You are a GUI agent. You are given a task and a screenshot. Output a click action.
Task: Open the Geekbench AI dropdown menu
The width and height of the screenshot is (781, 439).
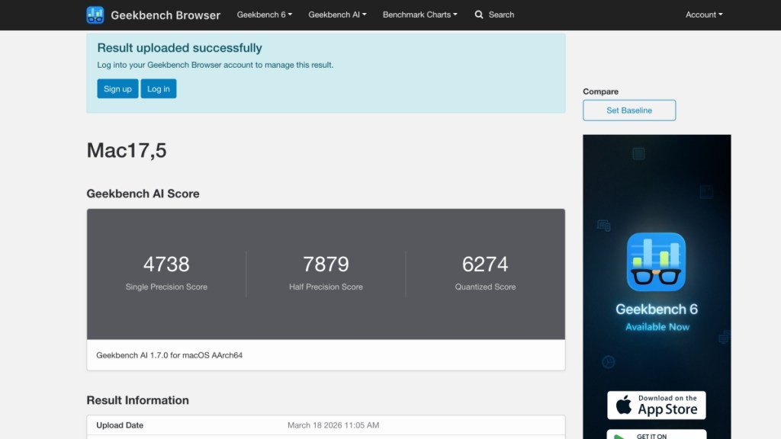[x=337, y=14]
